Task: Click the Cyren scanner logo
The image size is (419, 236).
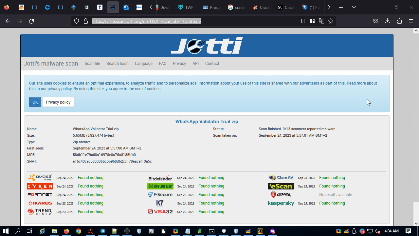Action: [x=40, y=186]
